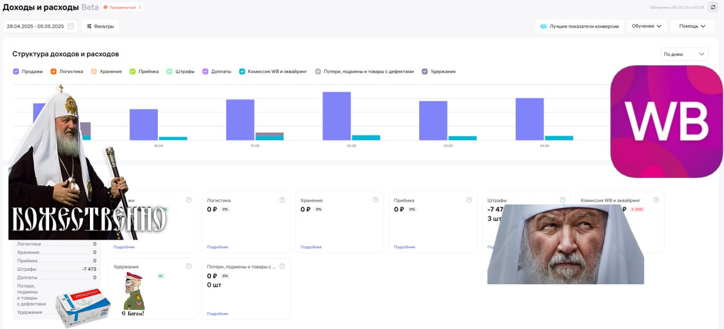Click the + 32% badge on commission card
This screenshot has height=329, width=724.
[638, 209]
